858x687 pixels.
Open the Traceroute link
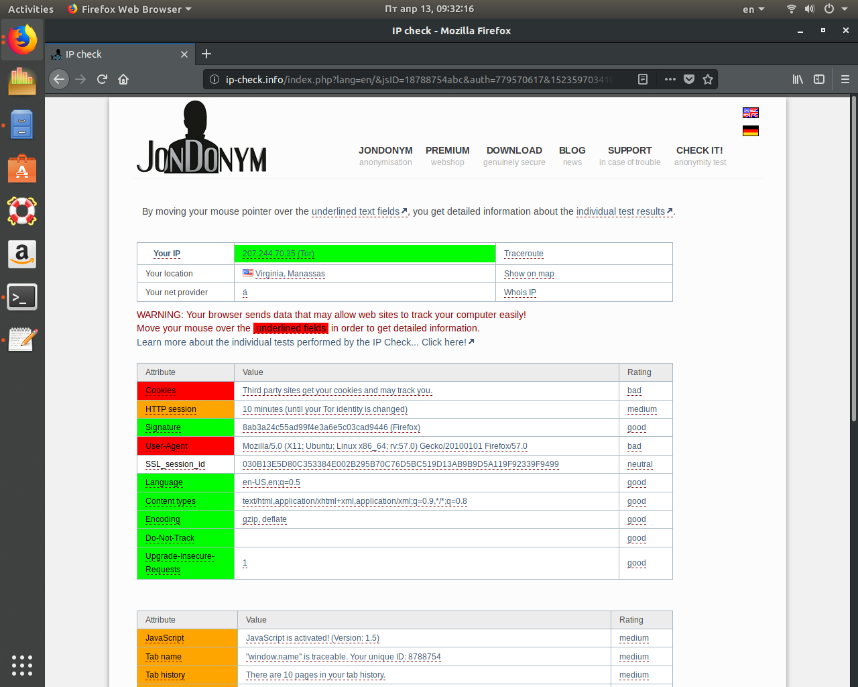pyautogui.click(x=524, y=254)
